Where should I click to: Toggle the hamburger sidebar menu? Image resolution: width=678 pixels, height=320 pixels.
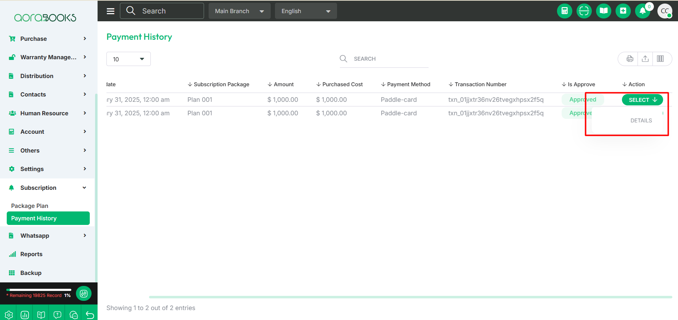(x=111, y=11)
